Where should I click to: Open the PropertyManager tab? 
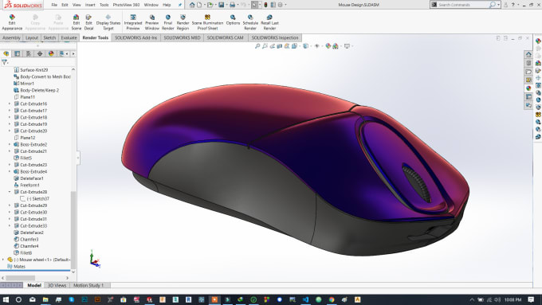click(x=17, y=53)
